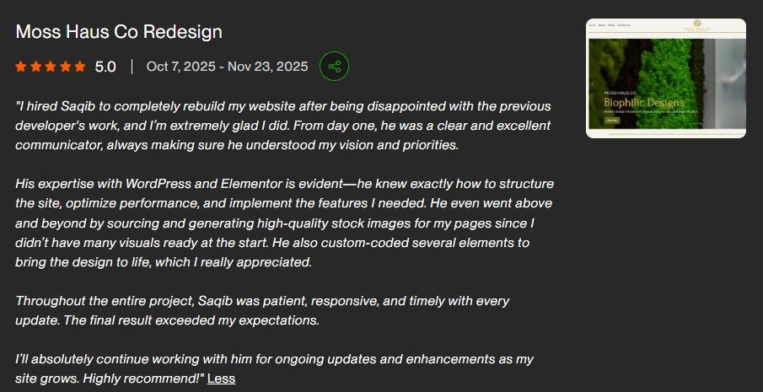Select the Home item in the preview navigation
Viewport: 763px width, 392px height.
pos(592,25)
